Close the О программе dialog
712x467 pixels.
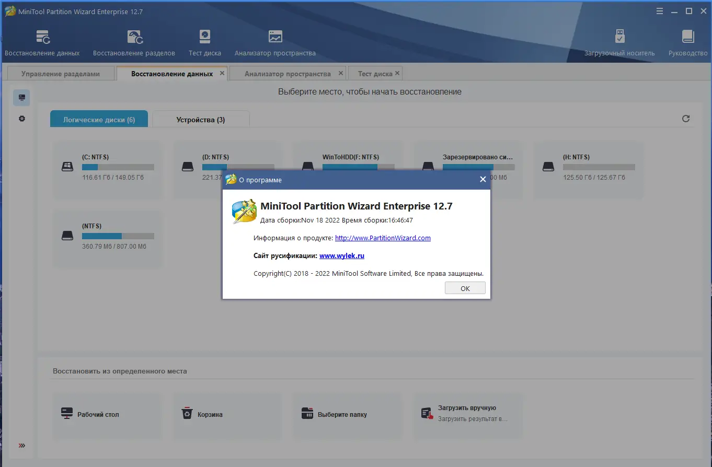(483, 179)
